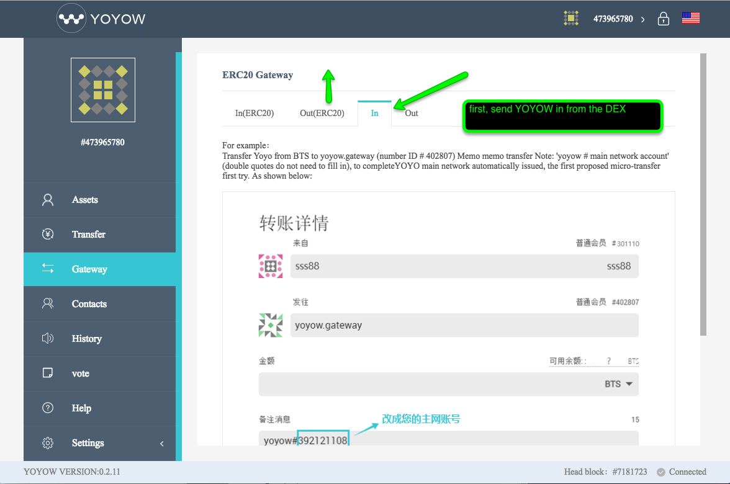Click account ID #473965780 under avatar
The image size is (730, 484).
pos(102,142)
